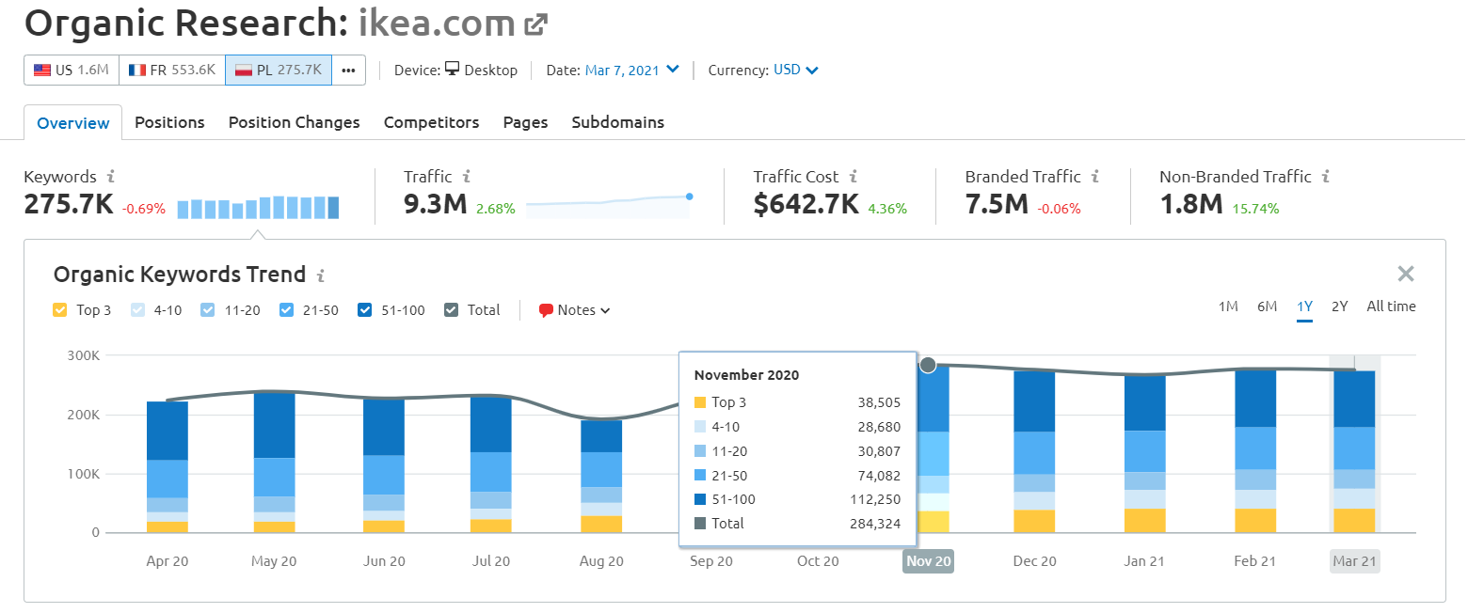Image resolution: width=1468 pixels, height=613 pixels.
Task: Select the US 1.6M database button
Action: tap(72, 70)
